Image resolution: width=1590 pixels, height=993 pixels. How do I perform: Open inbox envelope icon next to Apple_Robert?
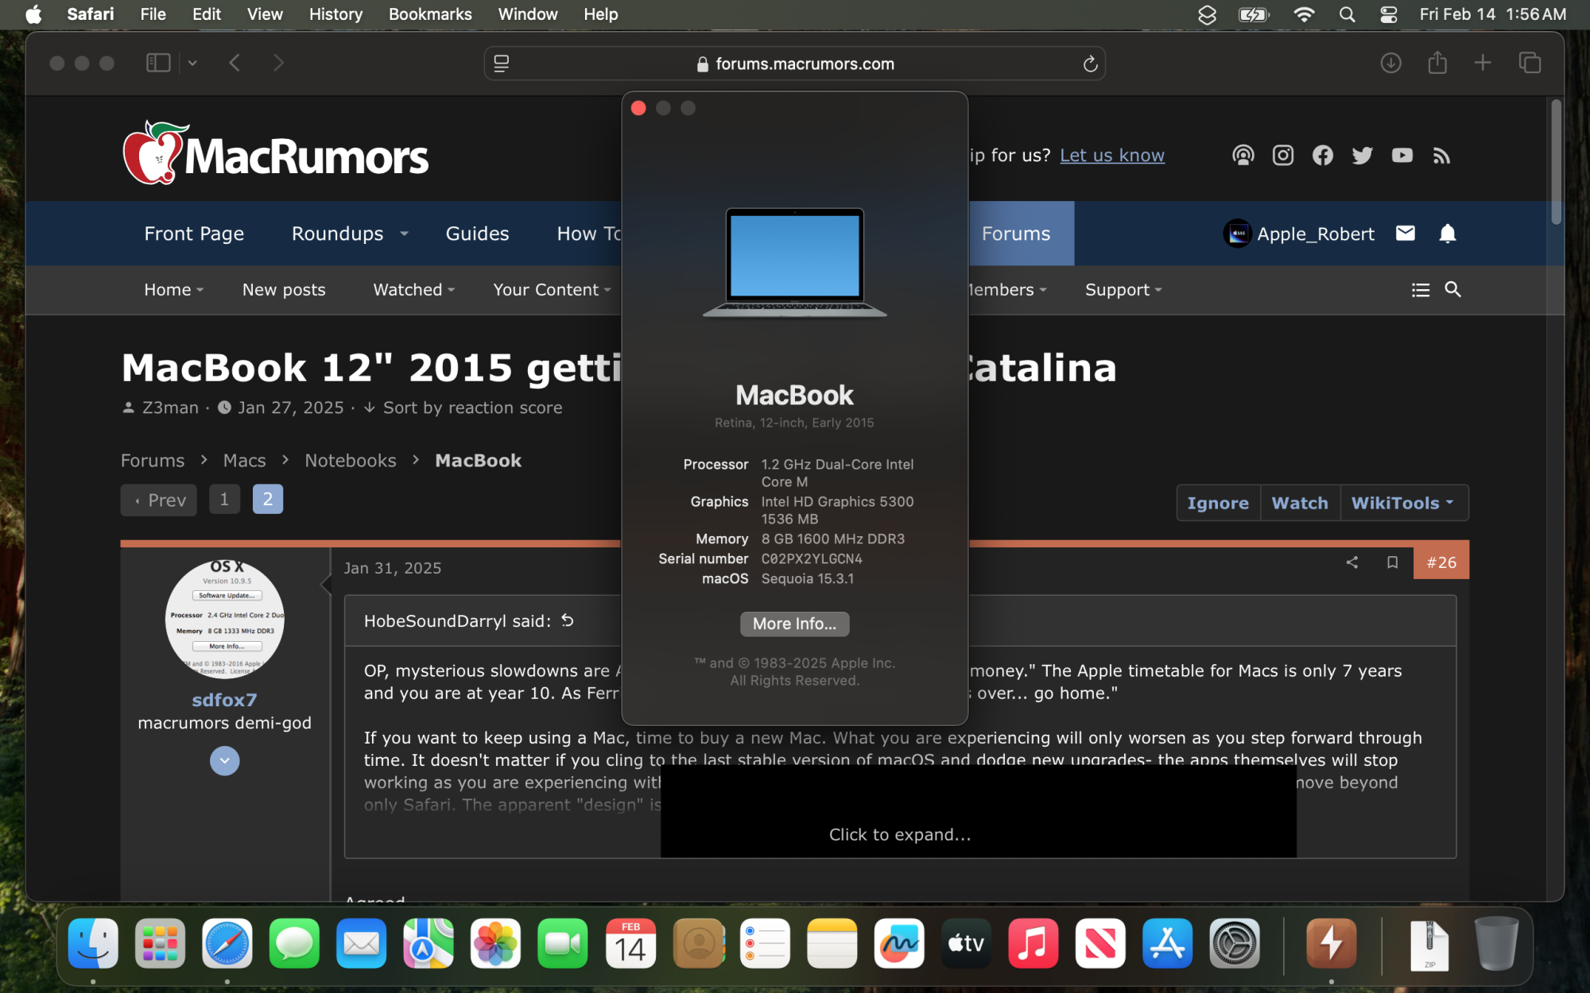tap(1405, 234)
